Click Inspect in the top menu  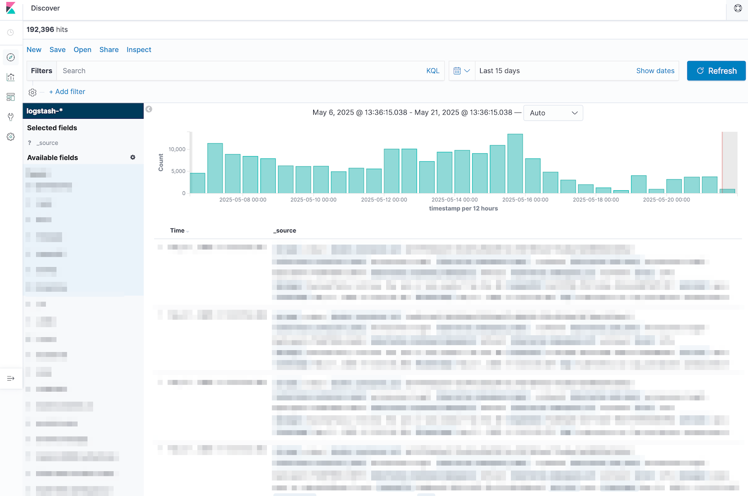click(139, 50)
